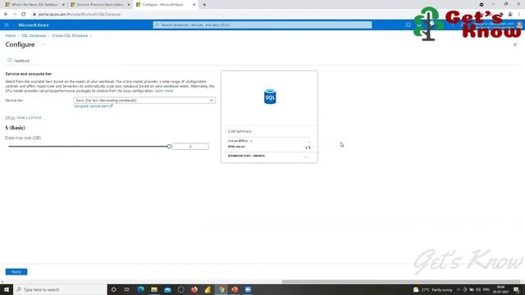Open PowerPoint from the taskbar
This screenshot has height=295, width=525.
tap(235, 289)
